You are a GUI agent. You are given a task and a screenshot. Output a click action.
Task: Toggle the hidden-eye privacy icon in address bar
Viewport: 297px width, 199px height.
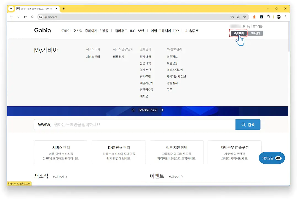239,17
